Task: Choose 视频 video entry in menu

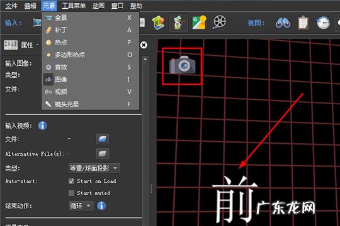Action: click(x=90, y=92)
